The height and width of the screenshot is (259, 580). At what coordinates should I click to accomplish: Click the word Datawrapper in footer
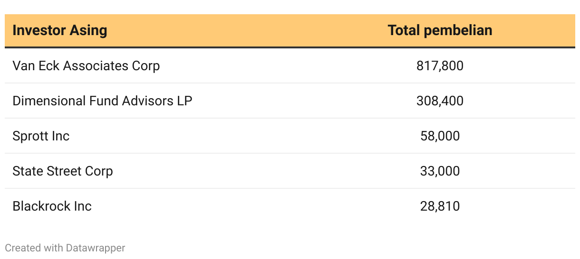96,248
